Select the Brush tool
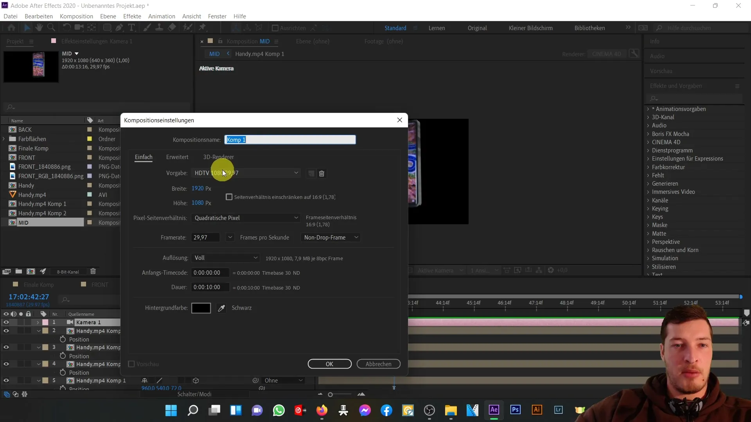The width and height of the screenshot is (751, 422). 147,28
